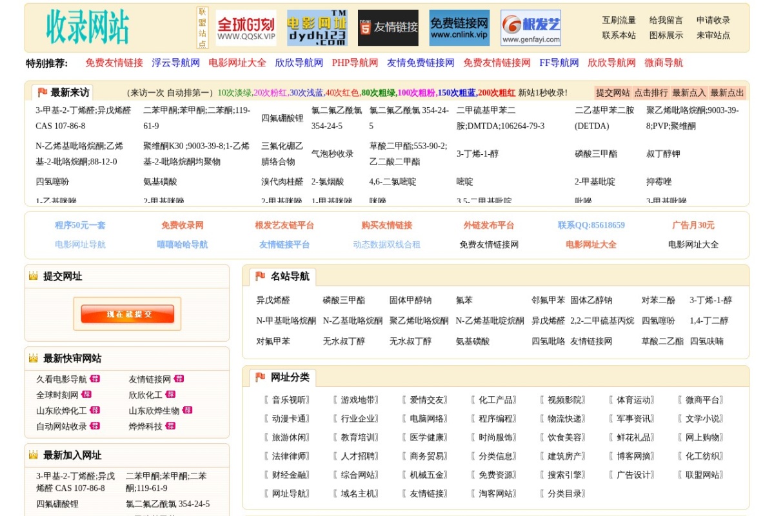Click the HTML5 友情链接 banner
The image size is (774, 516).
[388, 27]
